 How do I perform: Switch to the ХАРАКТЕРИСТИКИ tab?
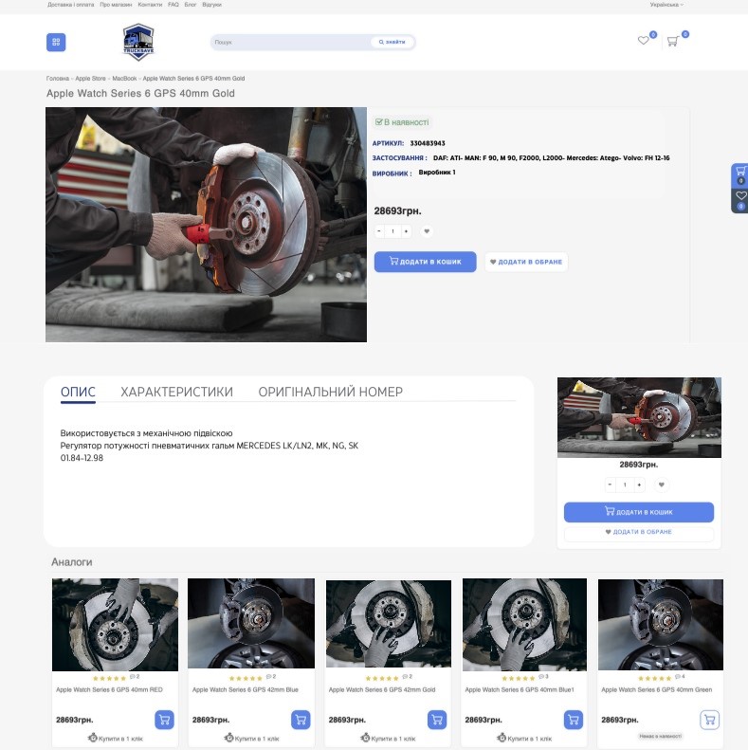pyautogui.click(x=176, y=392)
